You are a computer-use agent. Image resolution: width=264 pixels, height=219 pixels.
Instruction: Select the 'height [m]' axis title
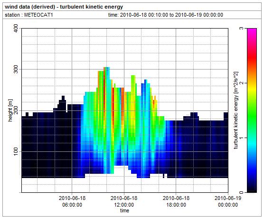point(10,110)
